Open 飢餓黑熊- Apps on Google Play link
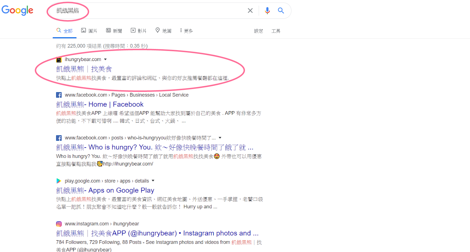 pyautogui.click(x=105, y=190)
